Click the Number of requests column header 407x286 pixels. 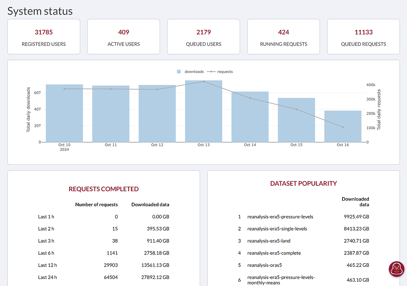coord(96,205)
